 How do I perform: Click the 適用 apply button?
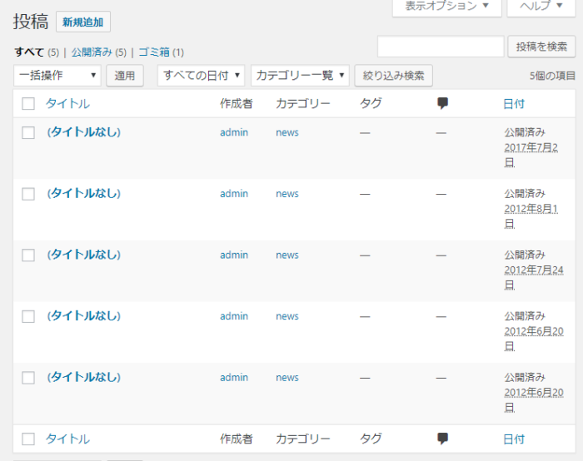click(x=125, y=76)
